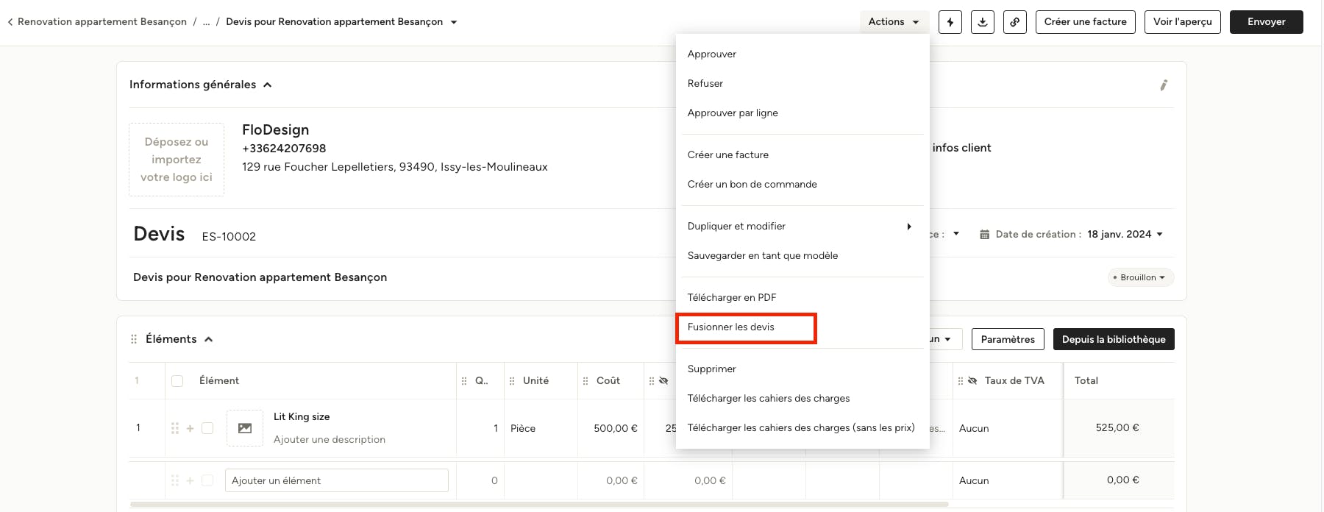Click Ajouter une description under Lit King size

(x=330, y=439)
